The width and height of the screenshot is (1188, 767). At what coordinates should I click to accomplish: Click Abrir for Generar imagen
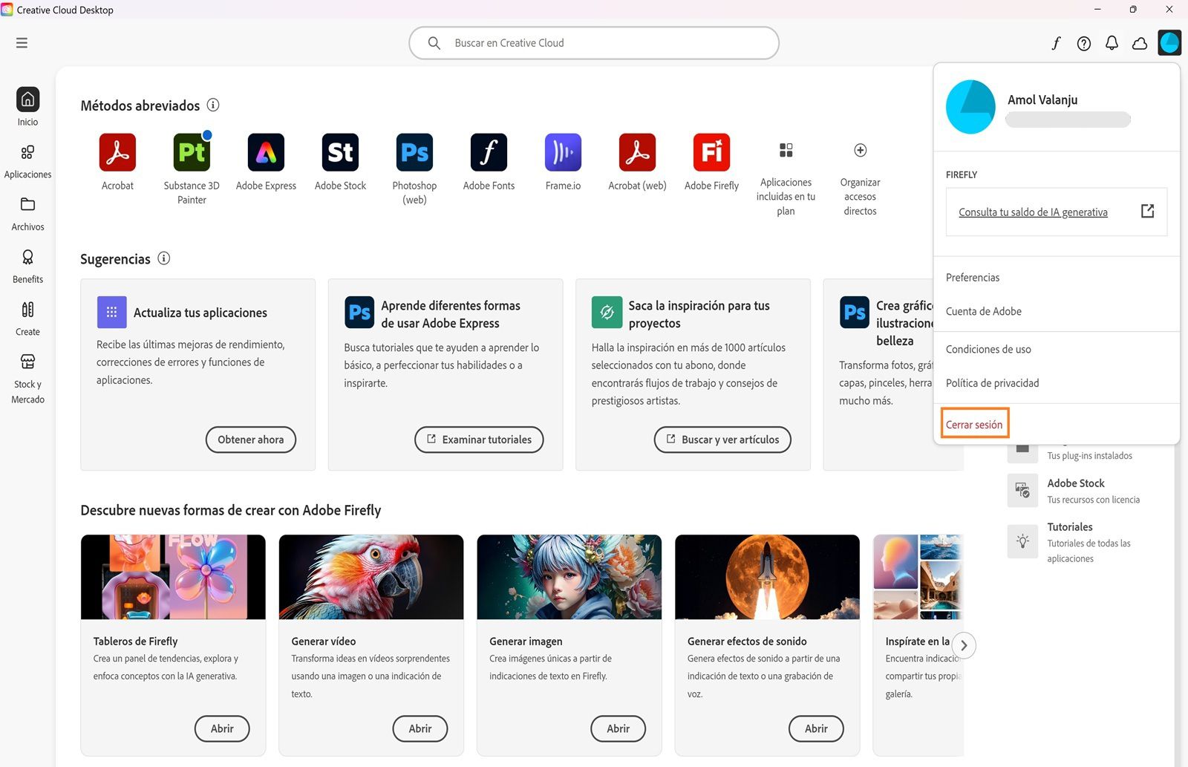(618, 728)
